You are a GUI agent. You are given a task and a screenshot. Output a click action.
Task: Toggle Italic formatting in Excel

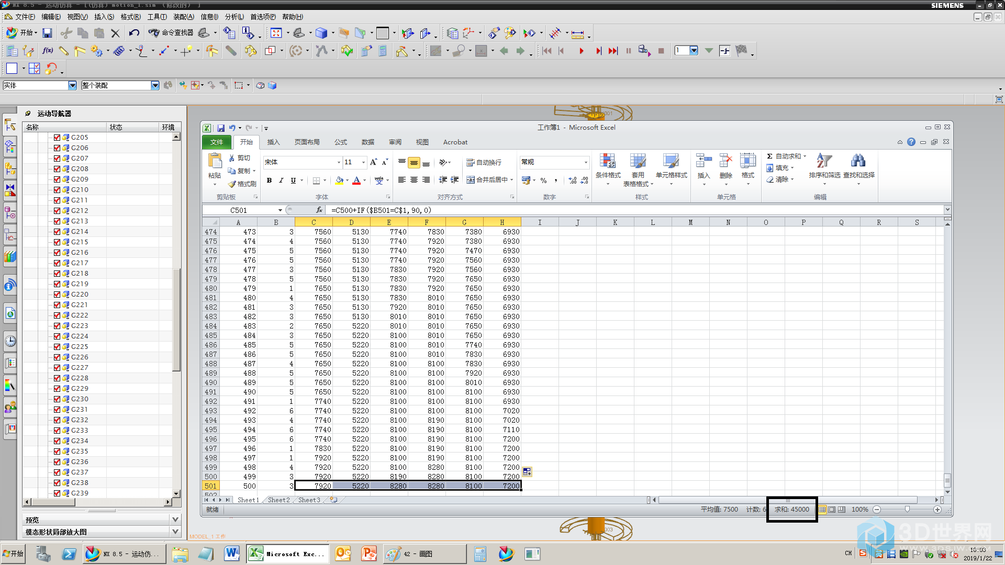click(x=281, y=180)
